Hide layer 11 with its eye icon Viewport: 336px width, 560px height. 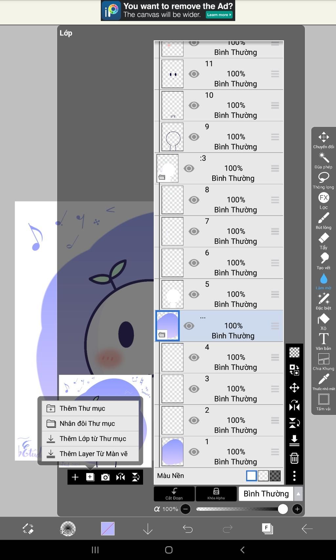click(x=194, y=74)
